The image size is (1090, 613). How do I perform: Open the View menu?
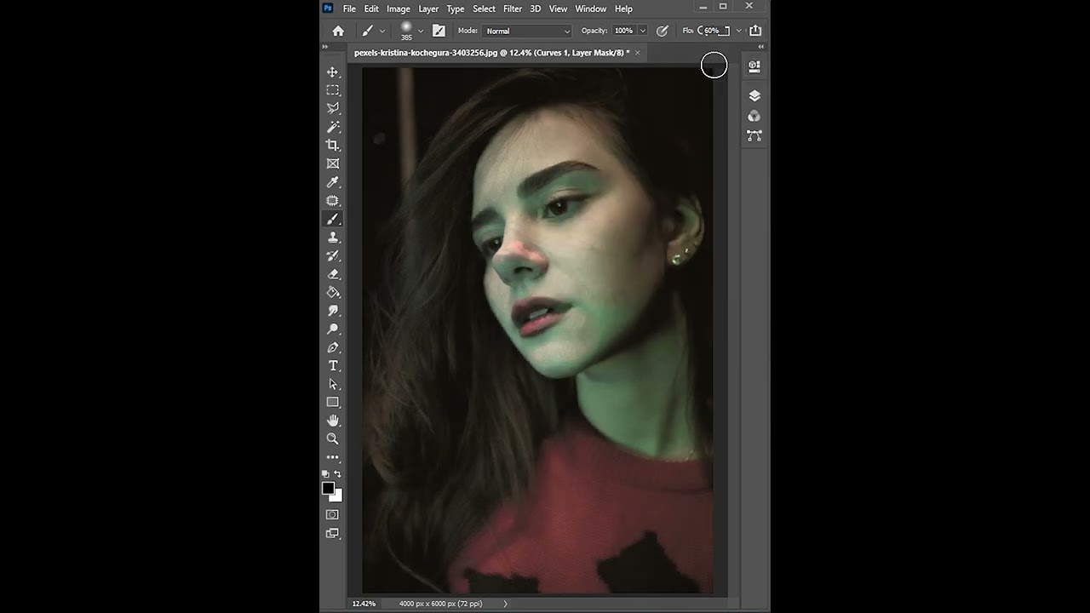(x=558, y=9)
